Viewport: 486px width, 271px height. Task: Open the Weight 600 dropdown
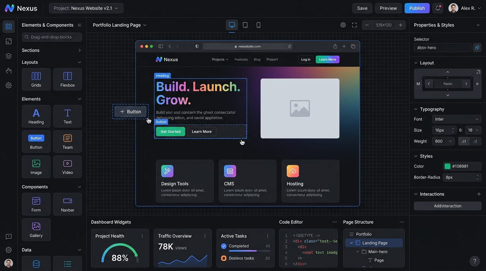click(x=444, y=141)
